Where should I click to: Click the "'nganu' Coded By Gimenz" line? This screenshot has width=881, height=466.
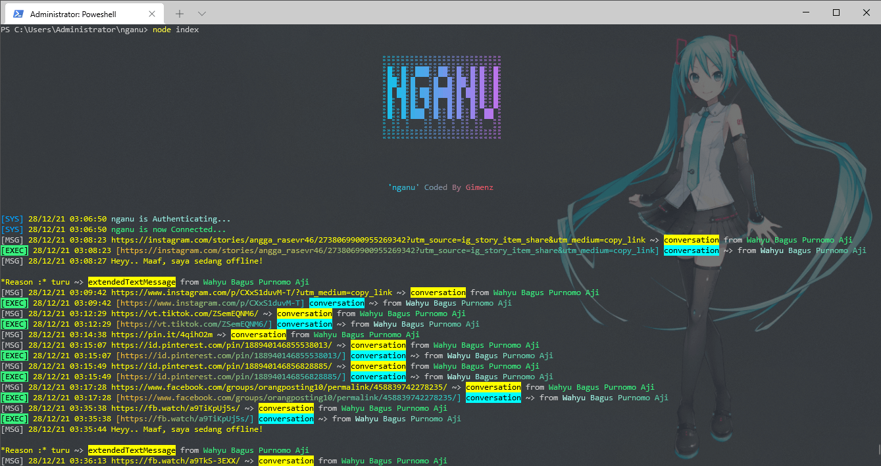point(441,187)
